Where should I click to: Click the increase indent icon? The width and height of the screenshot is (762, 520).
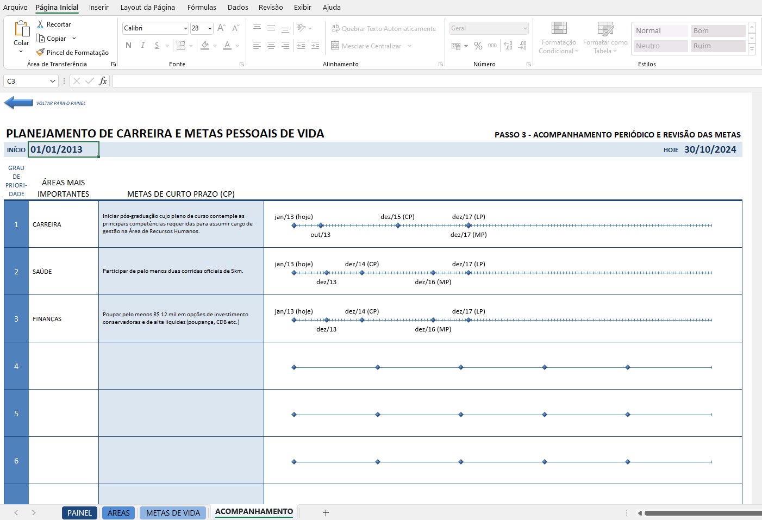[x=315, y=46]
